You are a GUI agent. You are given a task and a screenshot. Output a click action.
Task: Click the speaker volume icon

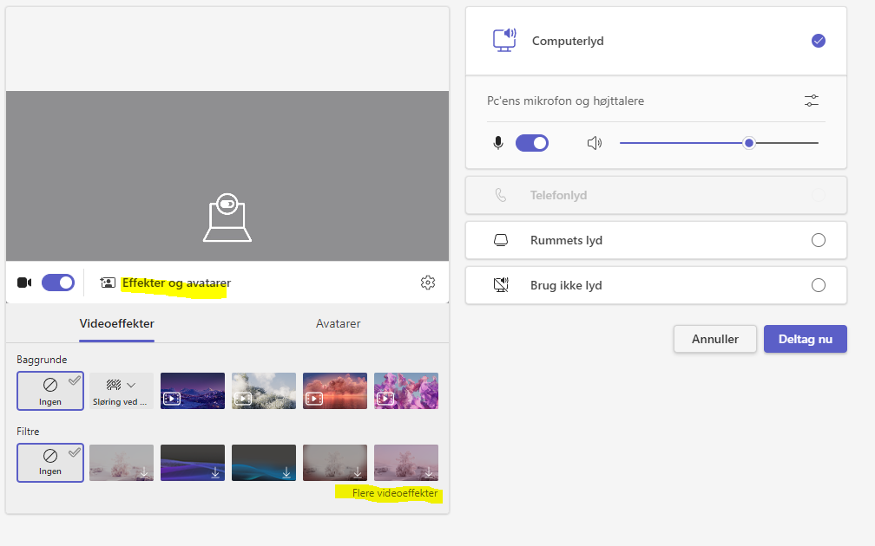tap(595, 143)
